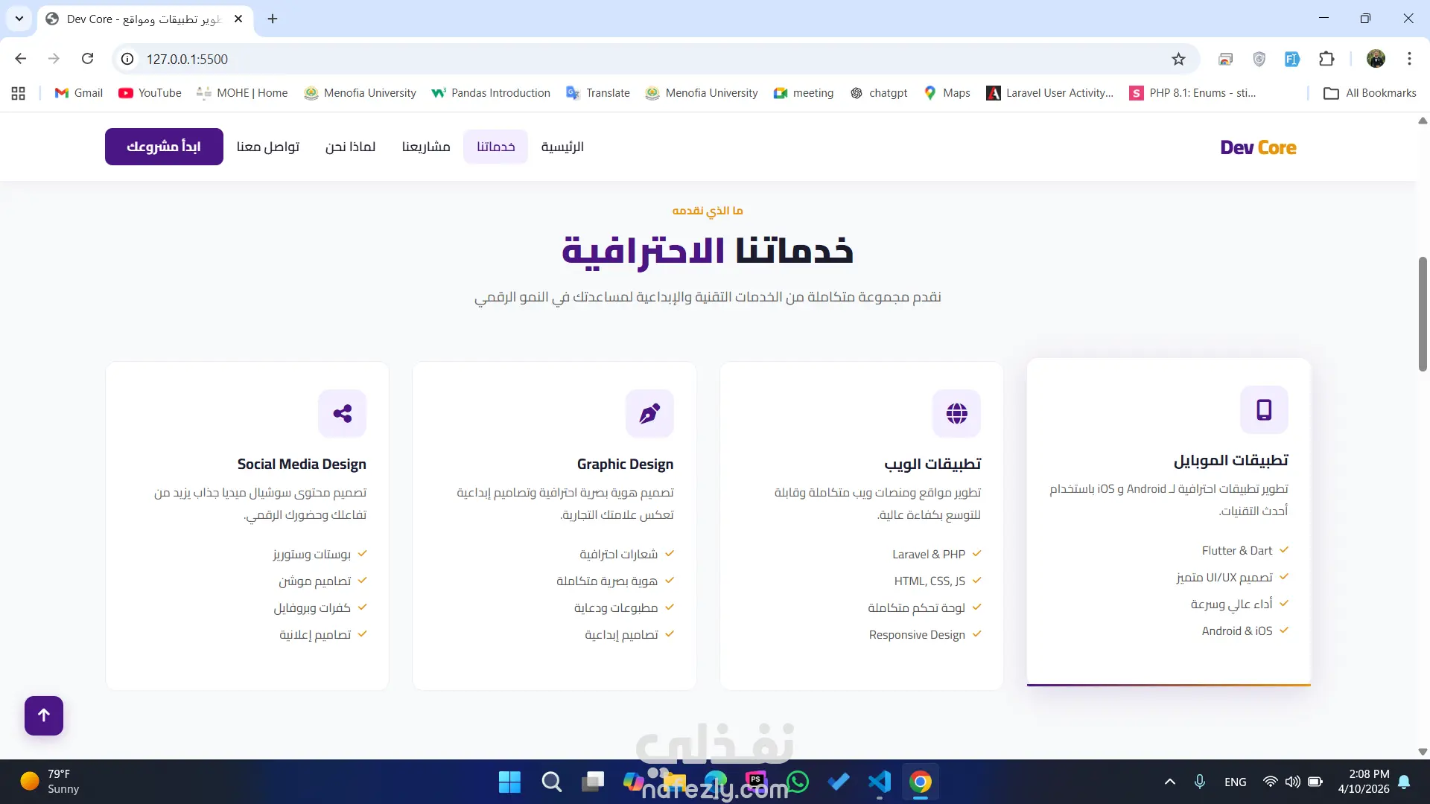Click the page vertical scrollbar thumb
The image size is (1430, 804).
coord(1422,313)
